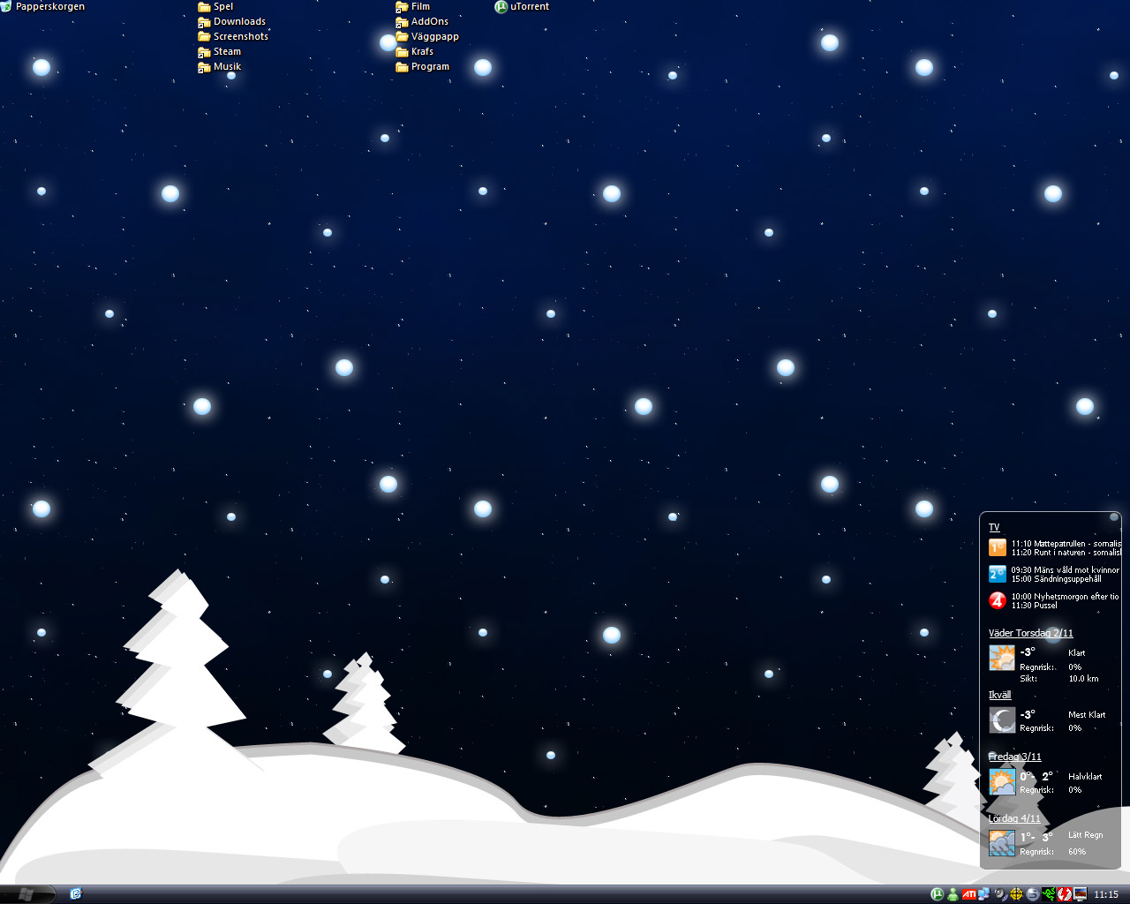Click the Lördag 4/11 forecast heading
Image resolution: width=1130 pixels, height=904 pixels.
pyautogui.click(x=1014, y=818)
